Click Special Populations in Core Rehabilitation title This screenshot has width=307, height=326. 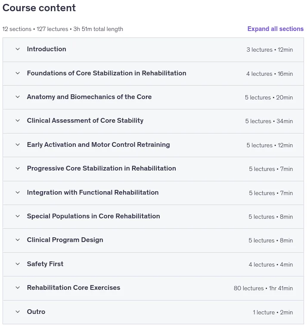[x=93, y=216]
